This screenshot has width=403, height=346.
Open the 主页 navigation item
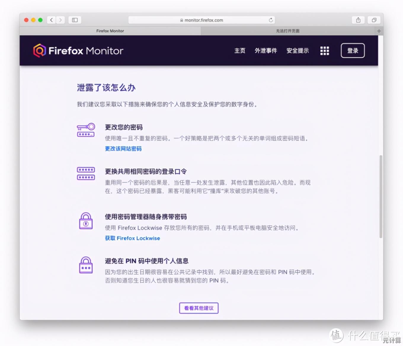(240, 51)
